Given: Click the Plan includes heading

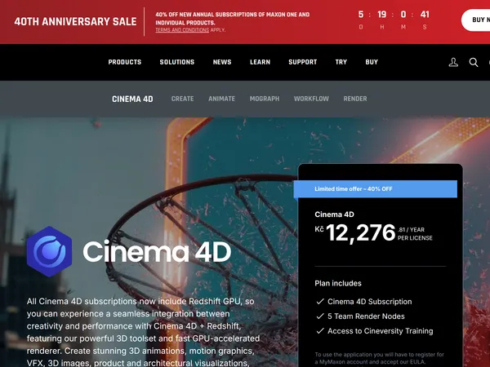Looking at the screenshot, I should [338, 283].
